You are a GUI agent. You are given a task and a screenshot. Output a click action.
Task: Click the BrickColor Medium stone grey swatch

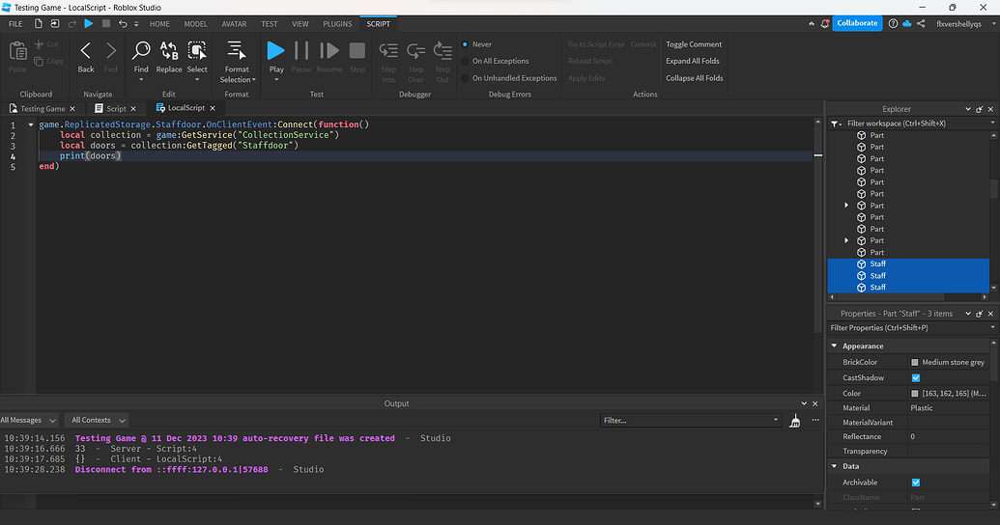tap(915, 363)
